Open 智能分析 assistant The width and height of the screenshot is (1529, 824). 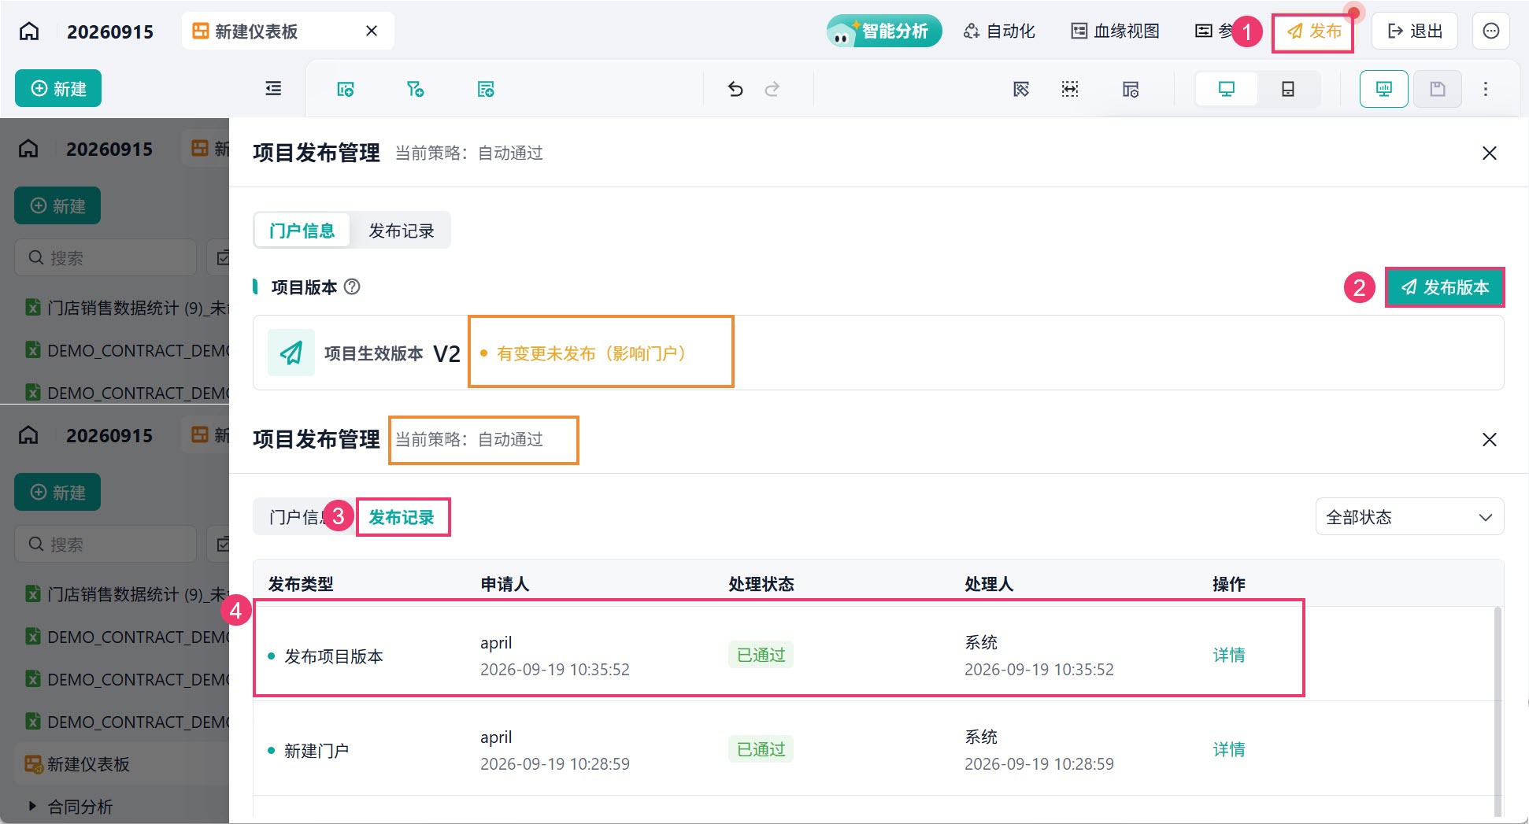tap(883, 31)
